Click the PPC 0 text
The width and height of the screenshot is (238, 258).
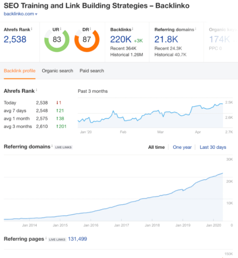(215, 48)
